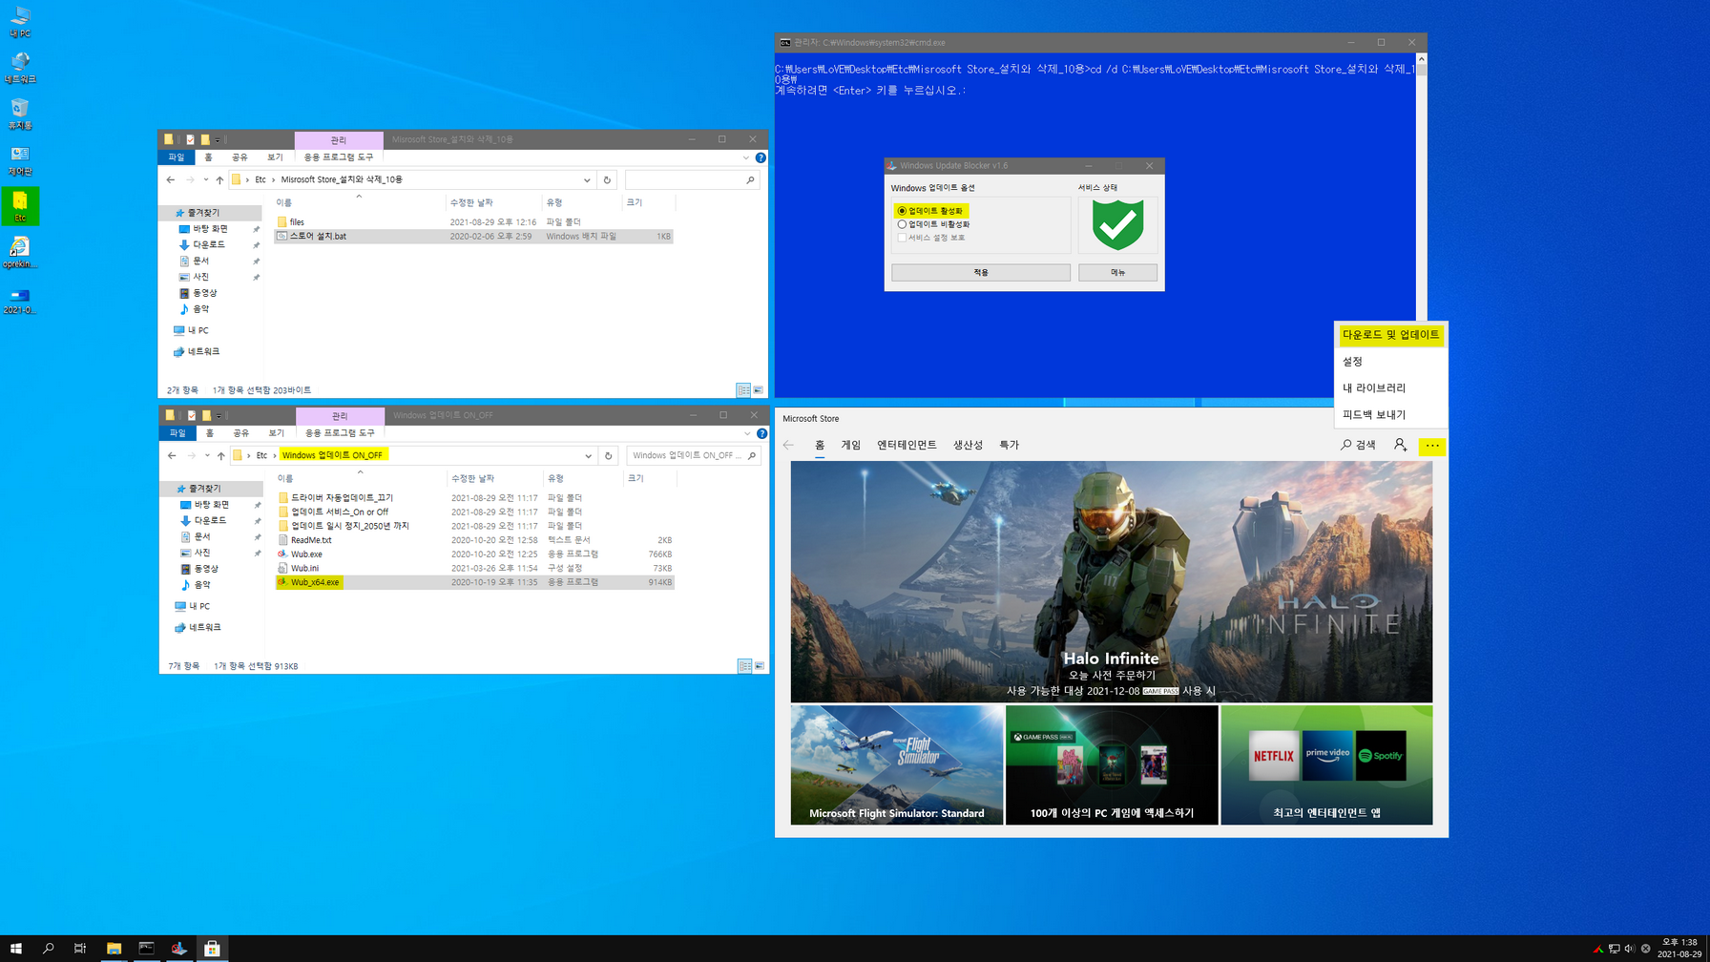
Task: Choose 피드백 보내기 in the Store menu
Action: click(x=1374, y=415)
